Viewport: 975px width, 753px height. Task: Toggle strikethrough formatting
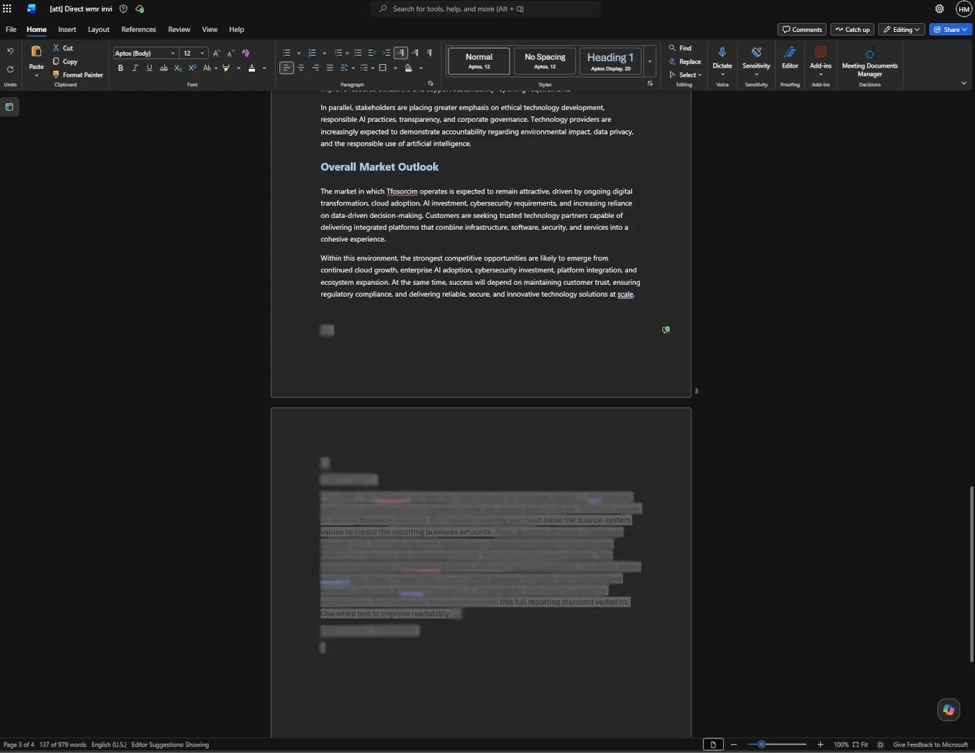[x=164, y=68]
